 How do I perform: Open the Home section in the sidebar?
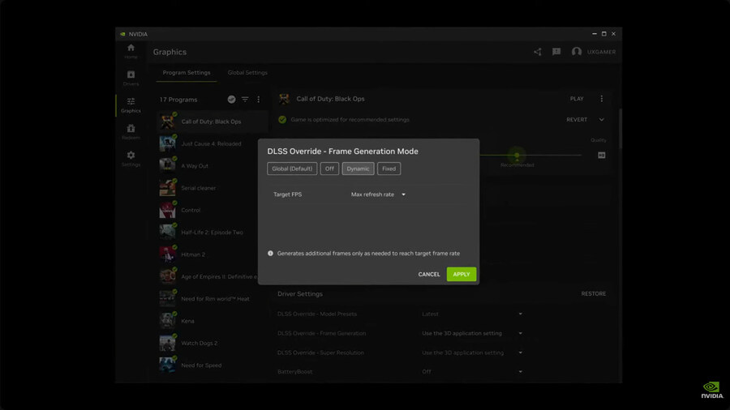point(131,51)
